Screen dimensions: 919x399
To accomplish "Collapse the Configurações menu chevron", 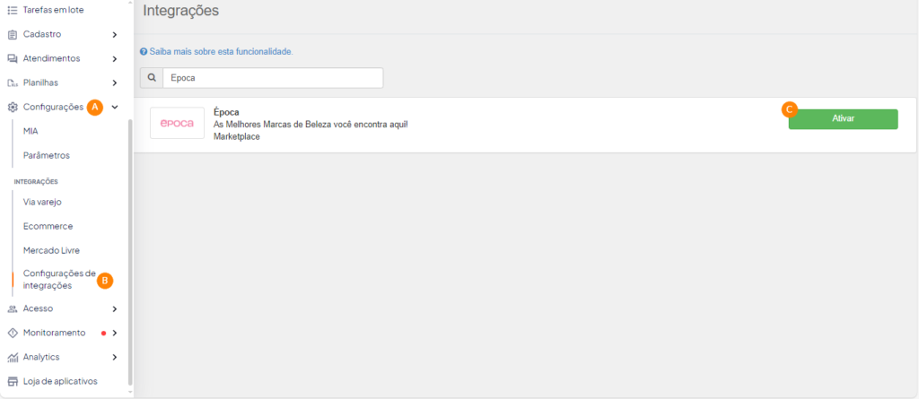I will point(115,108).
